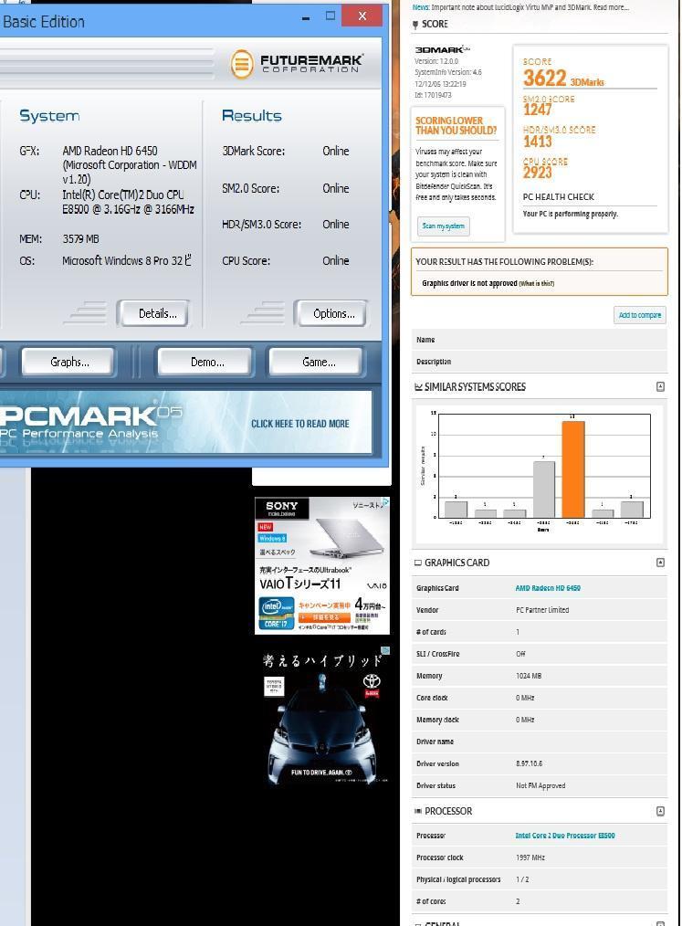Screen dimensions: 682x926
Task: Maximize the 3DMark Basic Edition window
Action: click(331, 16)
